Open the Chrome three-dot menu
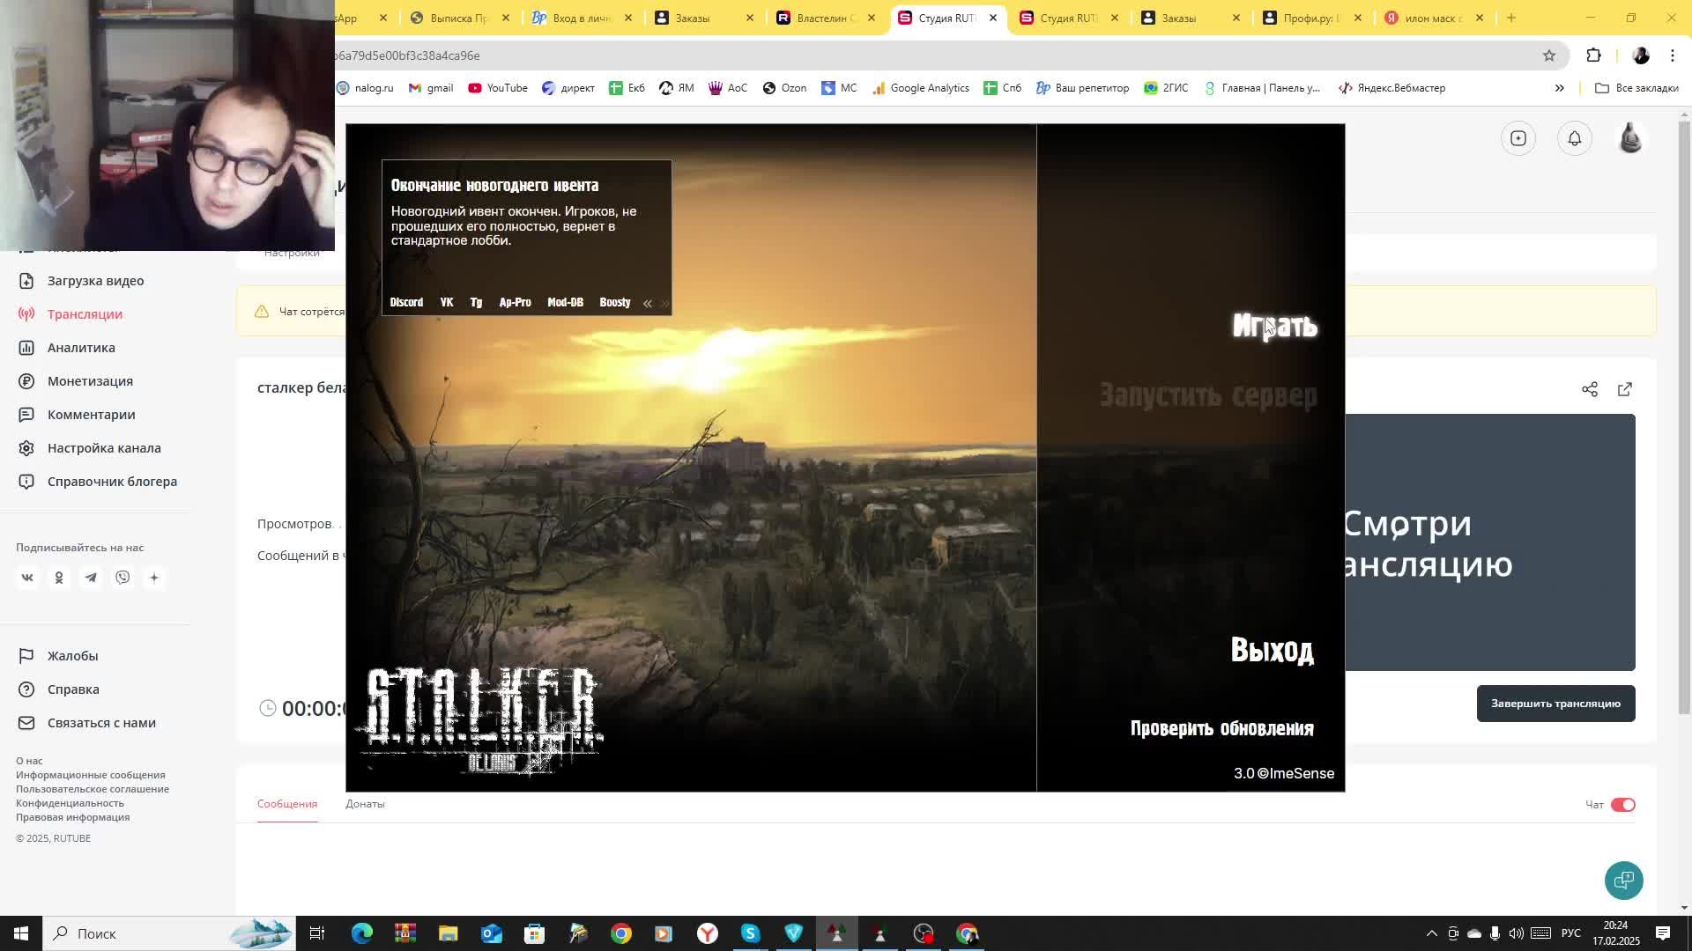Image resolution: width=1692 pixels, height=951 pixels. point(1673,55)
